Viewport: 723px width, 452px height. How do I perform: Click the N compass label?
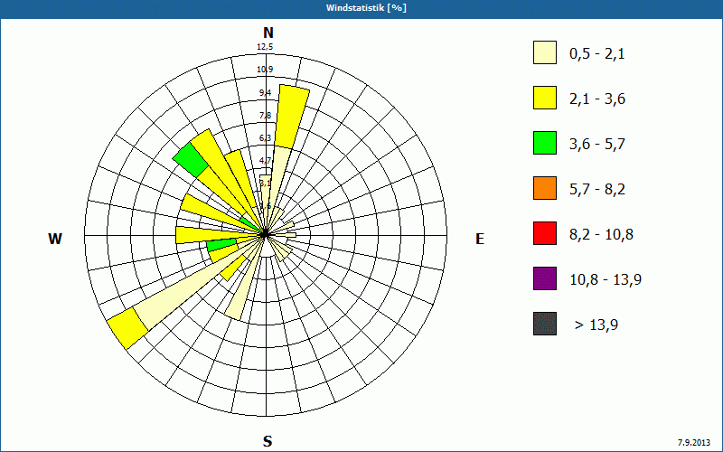pyautogui.click(x=268, y=33)
